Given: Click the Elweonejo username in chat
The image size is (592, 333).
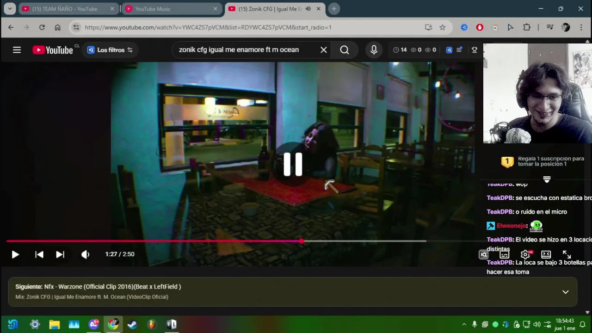Looking at the screenshot, I should click(511, 226).
